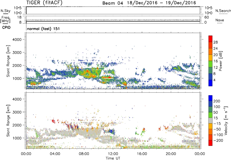This screenshot has width=231, height=160.
Task: Click the date range '18/Dec/2016 - 19/Dec/2016'
Action: pos(162,3)
